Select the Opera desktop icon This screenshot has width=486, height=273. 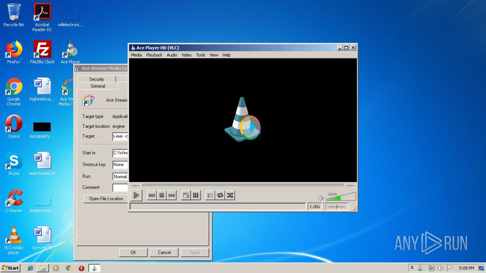[x=14, y=127]
